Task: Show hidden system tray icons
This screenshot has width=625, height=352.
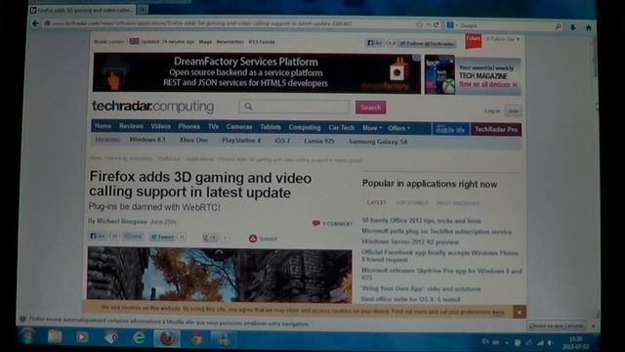Action: point(507,342)
